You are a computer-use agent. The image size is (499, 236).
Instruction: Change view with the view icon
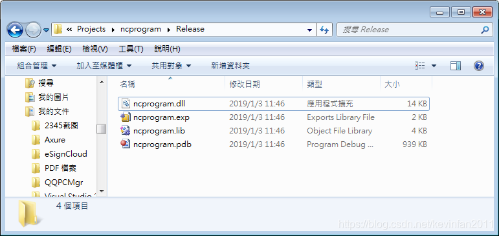[420, 66]
